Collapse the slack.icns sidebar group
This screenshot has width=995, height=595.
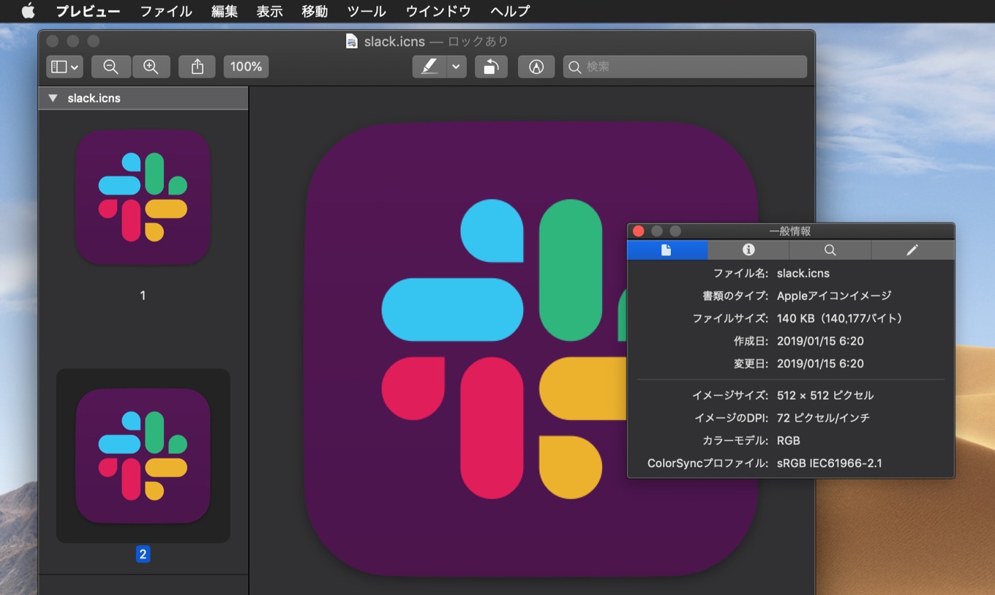pos(53,98)
